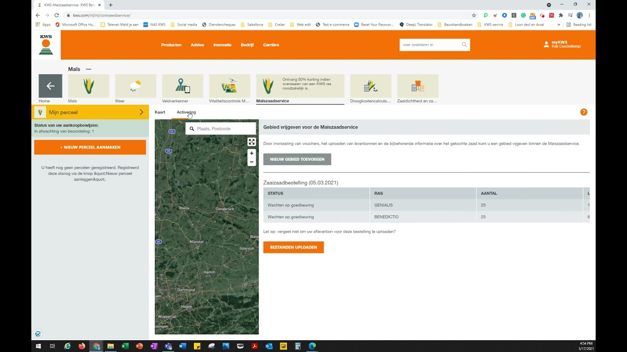Switch to the Kaart tab

click(x=160, y=112)
